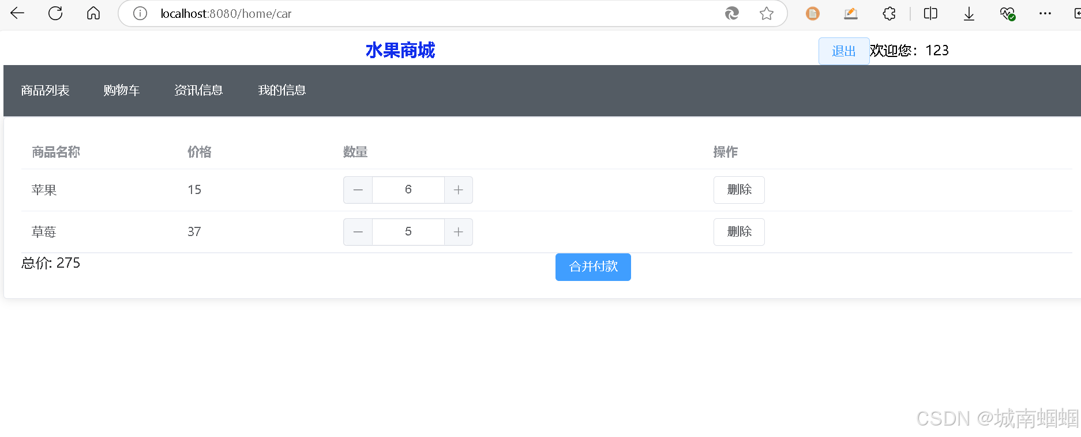Open browser essentials heart icon

pos(1008,13)
